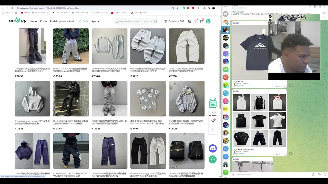Open Telegram chat with EL avatar
The width and height of the screenshot is (328, 184).
tap(225, 148)
